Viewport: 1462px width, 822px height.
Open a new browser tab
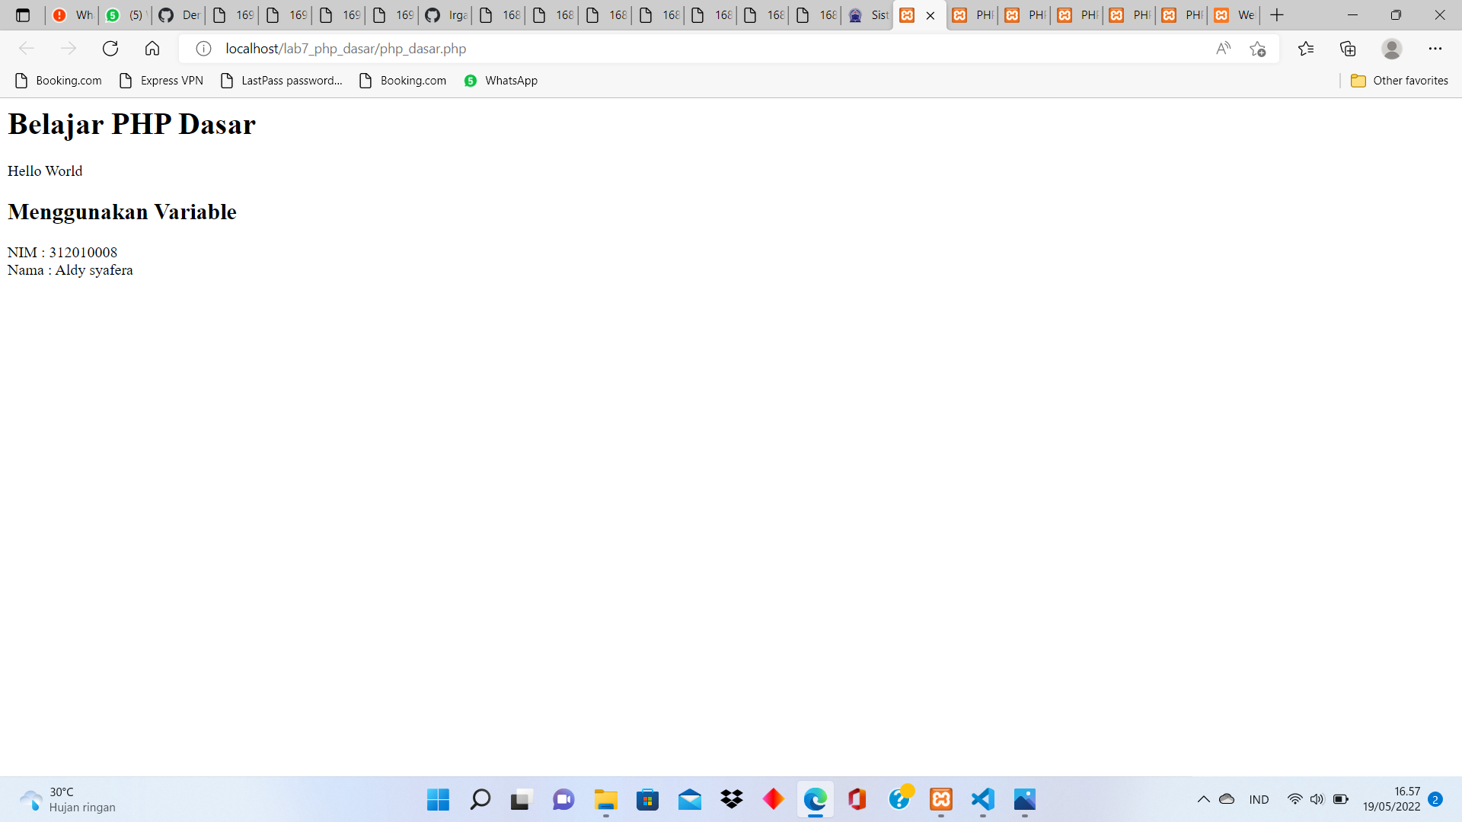[x=1277, y=15]
